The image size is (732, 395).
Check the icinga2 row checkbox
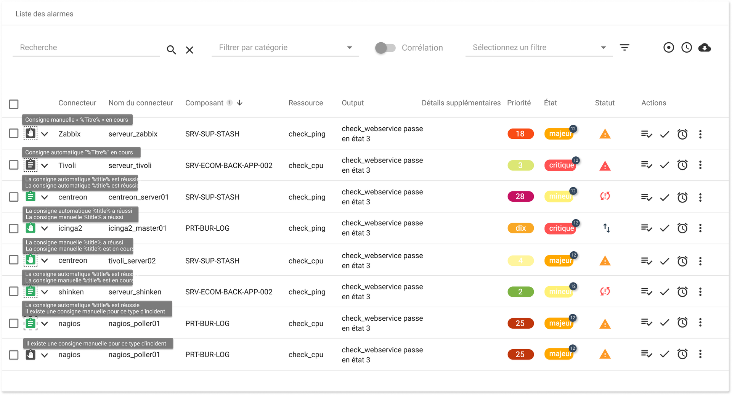pos(14,228)
